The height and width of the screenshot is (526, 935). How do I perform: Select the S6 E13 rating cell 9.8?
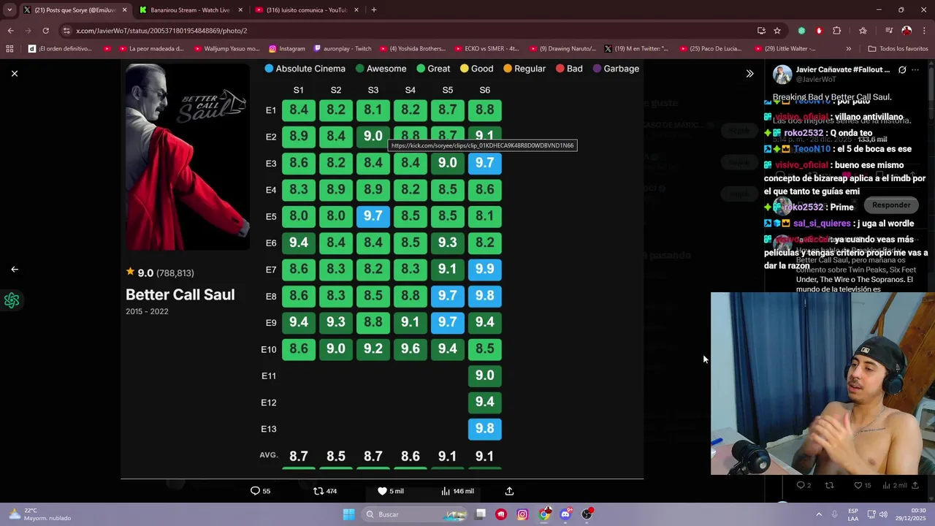485,429
